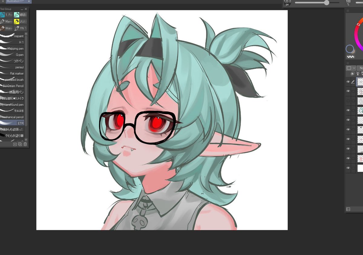
Task: Click the brush size slider handle
Action: point(327,3)
